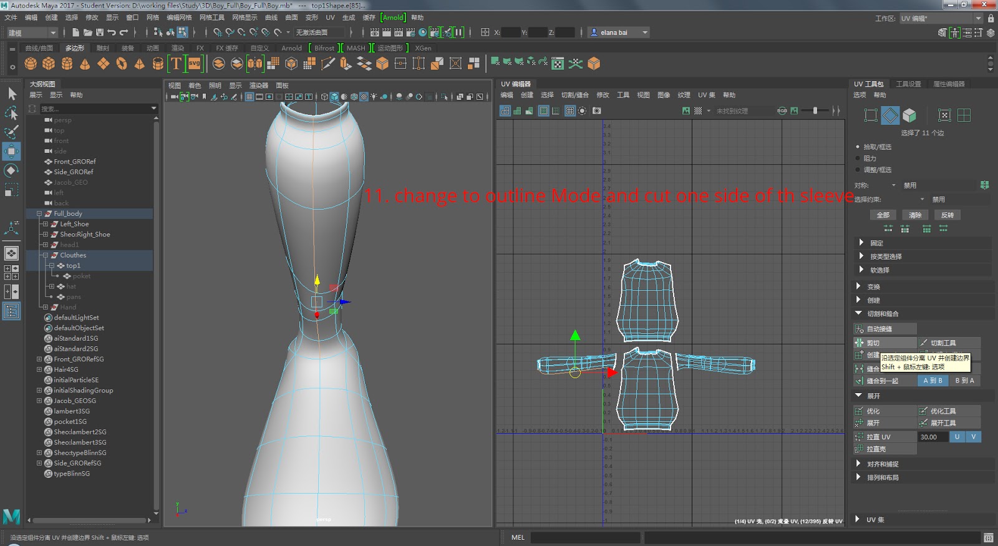The height and width of the screenshot is (546, 998).
Task: Click the polygon Type tool icon
Action: [176, 64]
